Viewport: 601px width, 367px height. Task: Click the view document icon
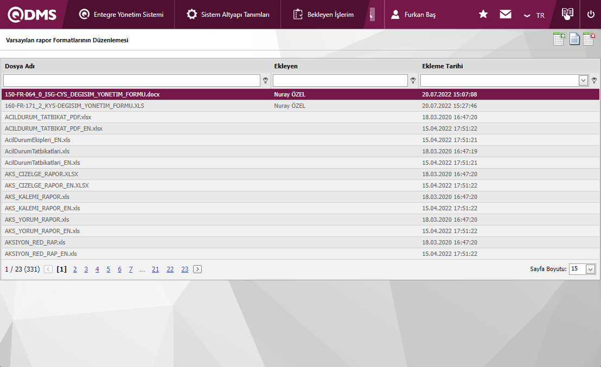click(x=574, y=39)
